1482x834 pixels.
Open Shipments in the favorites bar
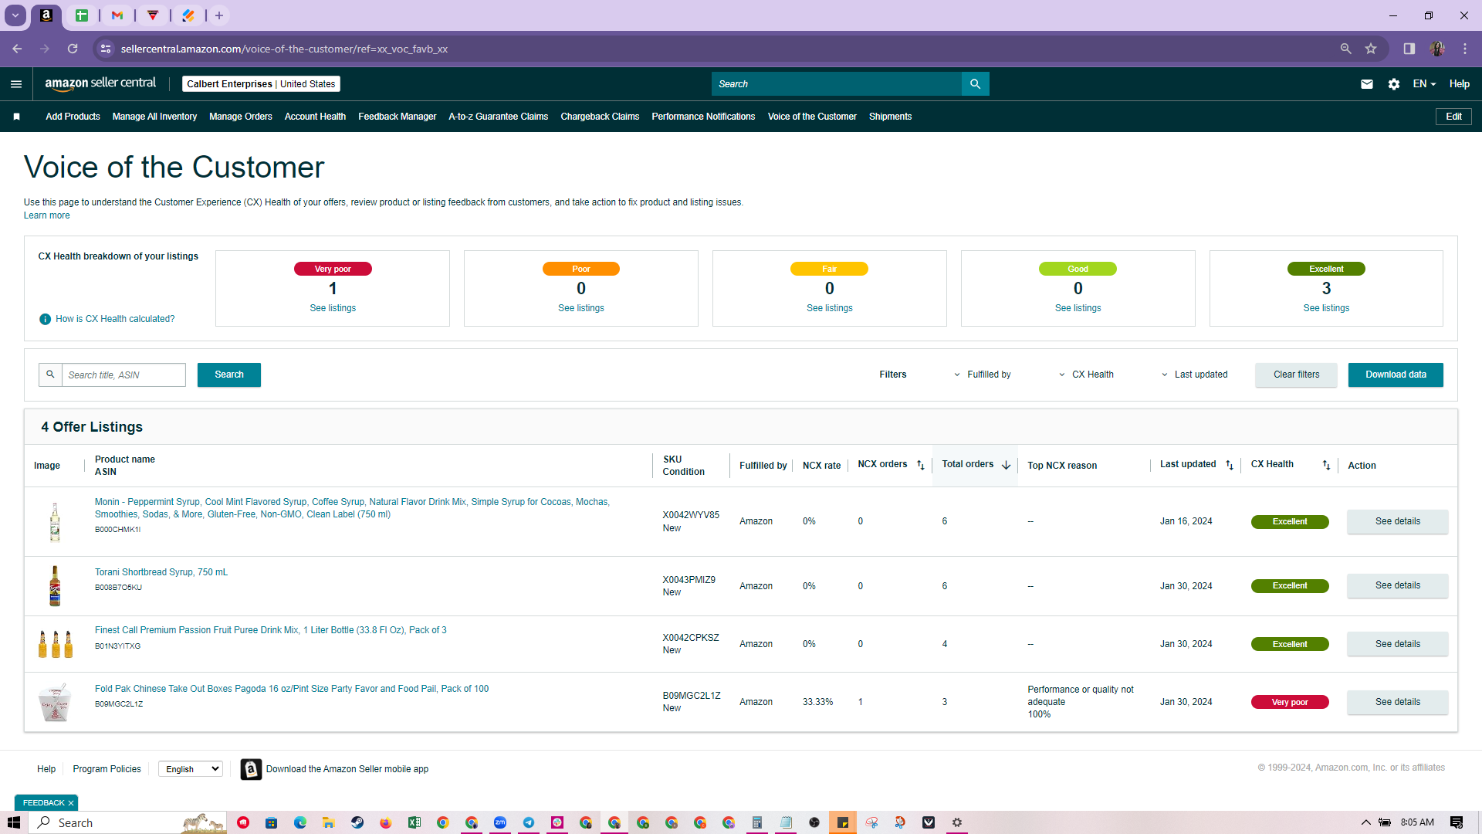point(890,117)
